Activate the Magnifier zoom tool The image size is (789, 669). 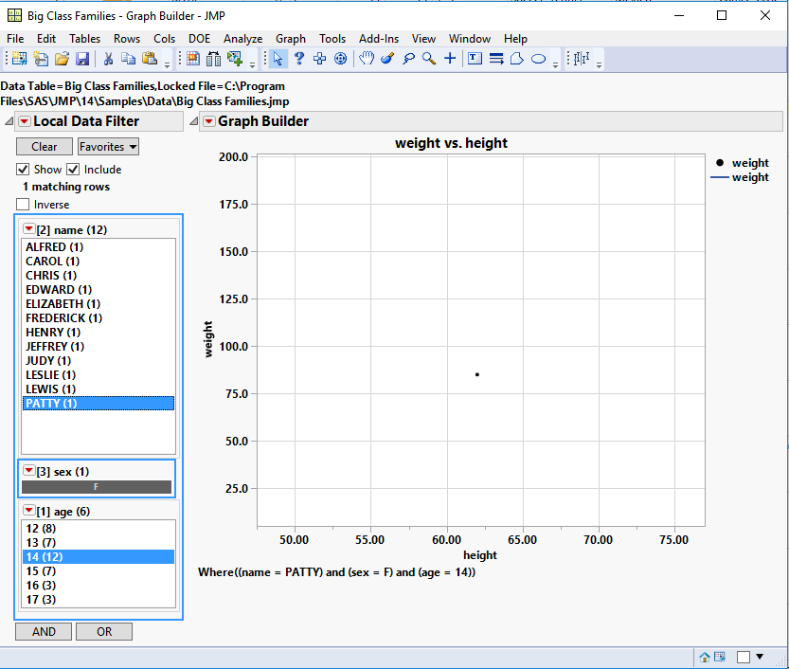429,59
